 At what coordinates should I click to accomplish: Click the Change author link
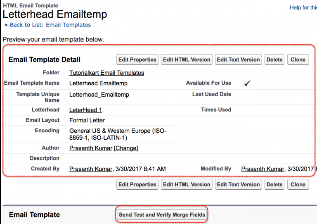pyautogui.click(x=126, y=148)
